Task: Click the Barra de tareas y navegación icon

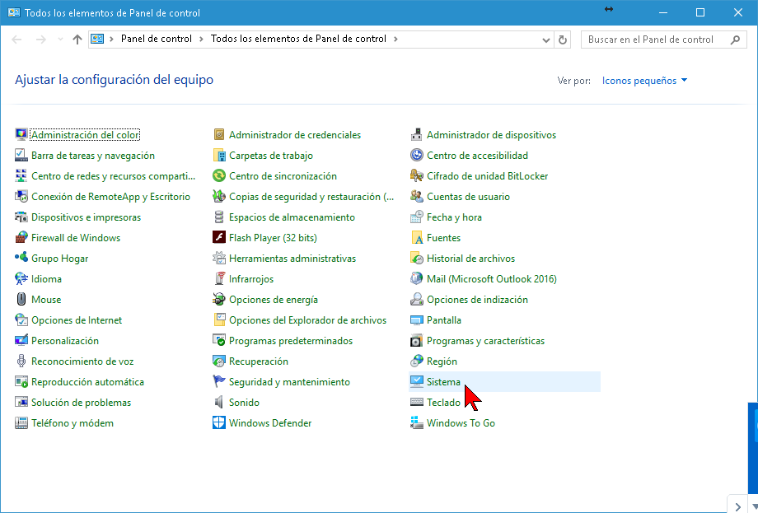Action: [21, 156]
